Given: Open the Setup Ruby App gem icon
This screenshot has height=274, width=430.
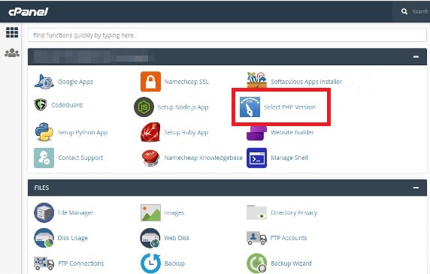Looking at the screenshot, I should (150, 132).
